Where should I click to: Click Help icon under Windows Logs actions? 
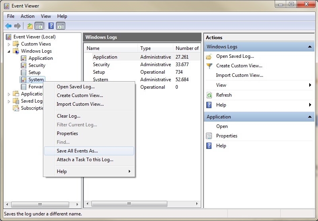click(209, 105)
